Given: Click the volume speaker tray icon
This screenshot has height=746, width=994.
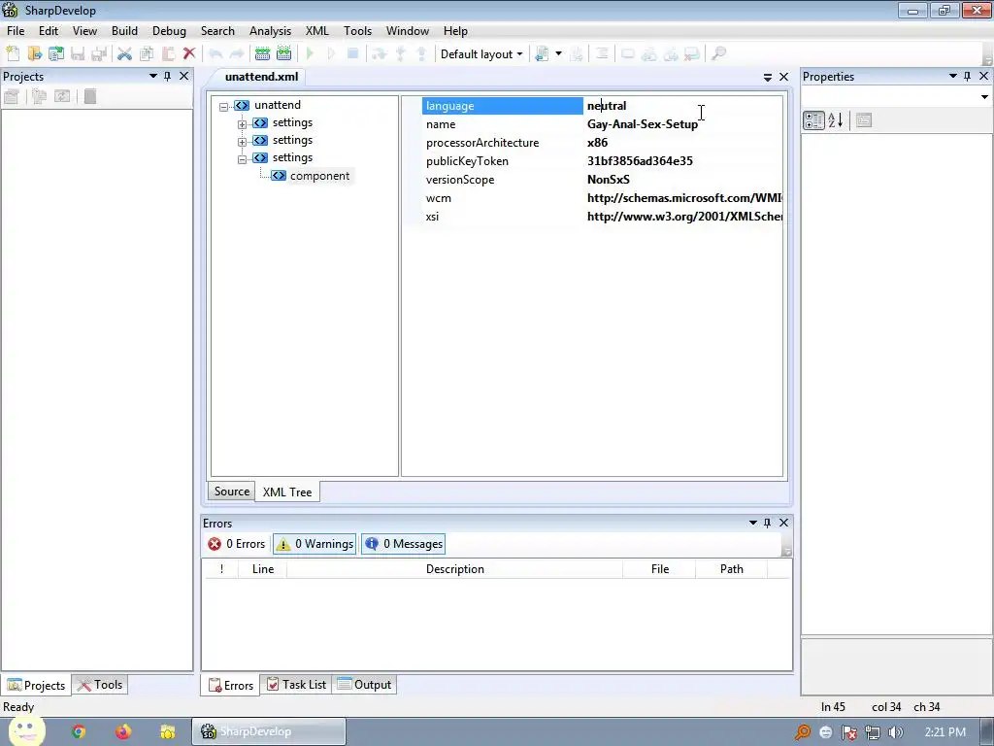Looking at the screenshot, I should coord(896,732).
